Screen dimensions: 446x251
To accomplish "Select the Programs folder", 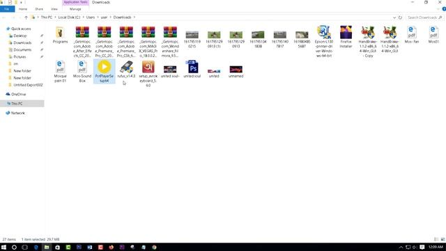I will point(61,35).
